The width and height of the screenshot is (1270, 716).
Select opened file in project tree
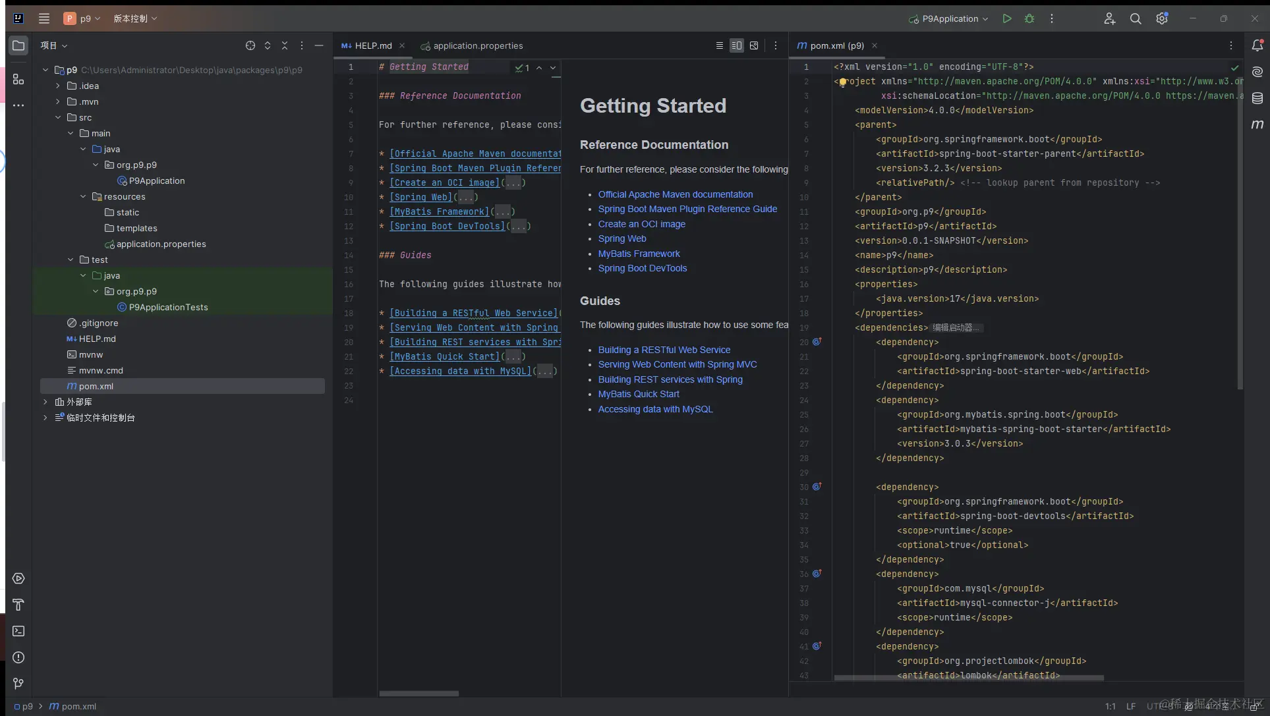250,45
